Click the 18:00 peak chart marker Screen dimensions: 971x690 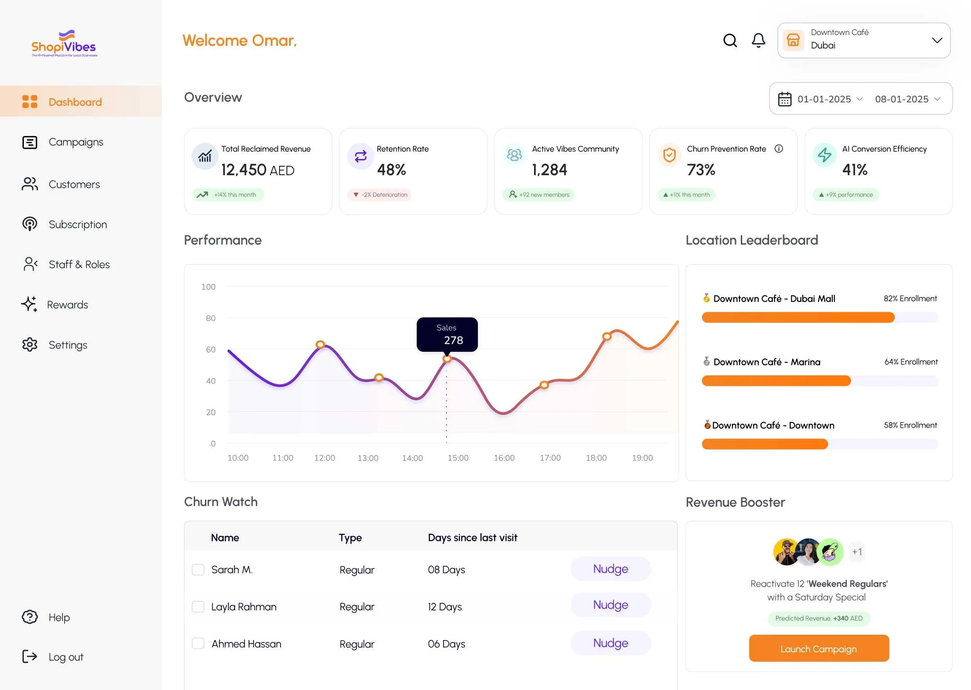(x=607, y=336)
